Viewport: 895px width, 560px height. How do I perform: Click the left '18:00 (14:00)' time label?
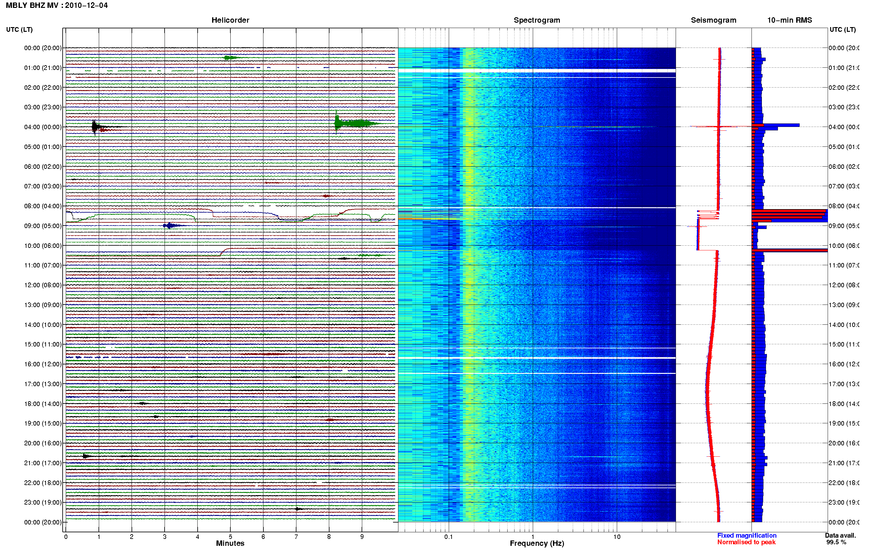click(43, 404)
